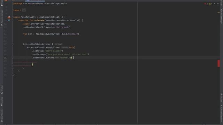Screen dimensions: 223x125
Task: Jump to red error stripe marker
Action: (x=218, y=63)
